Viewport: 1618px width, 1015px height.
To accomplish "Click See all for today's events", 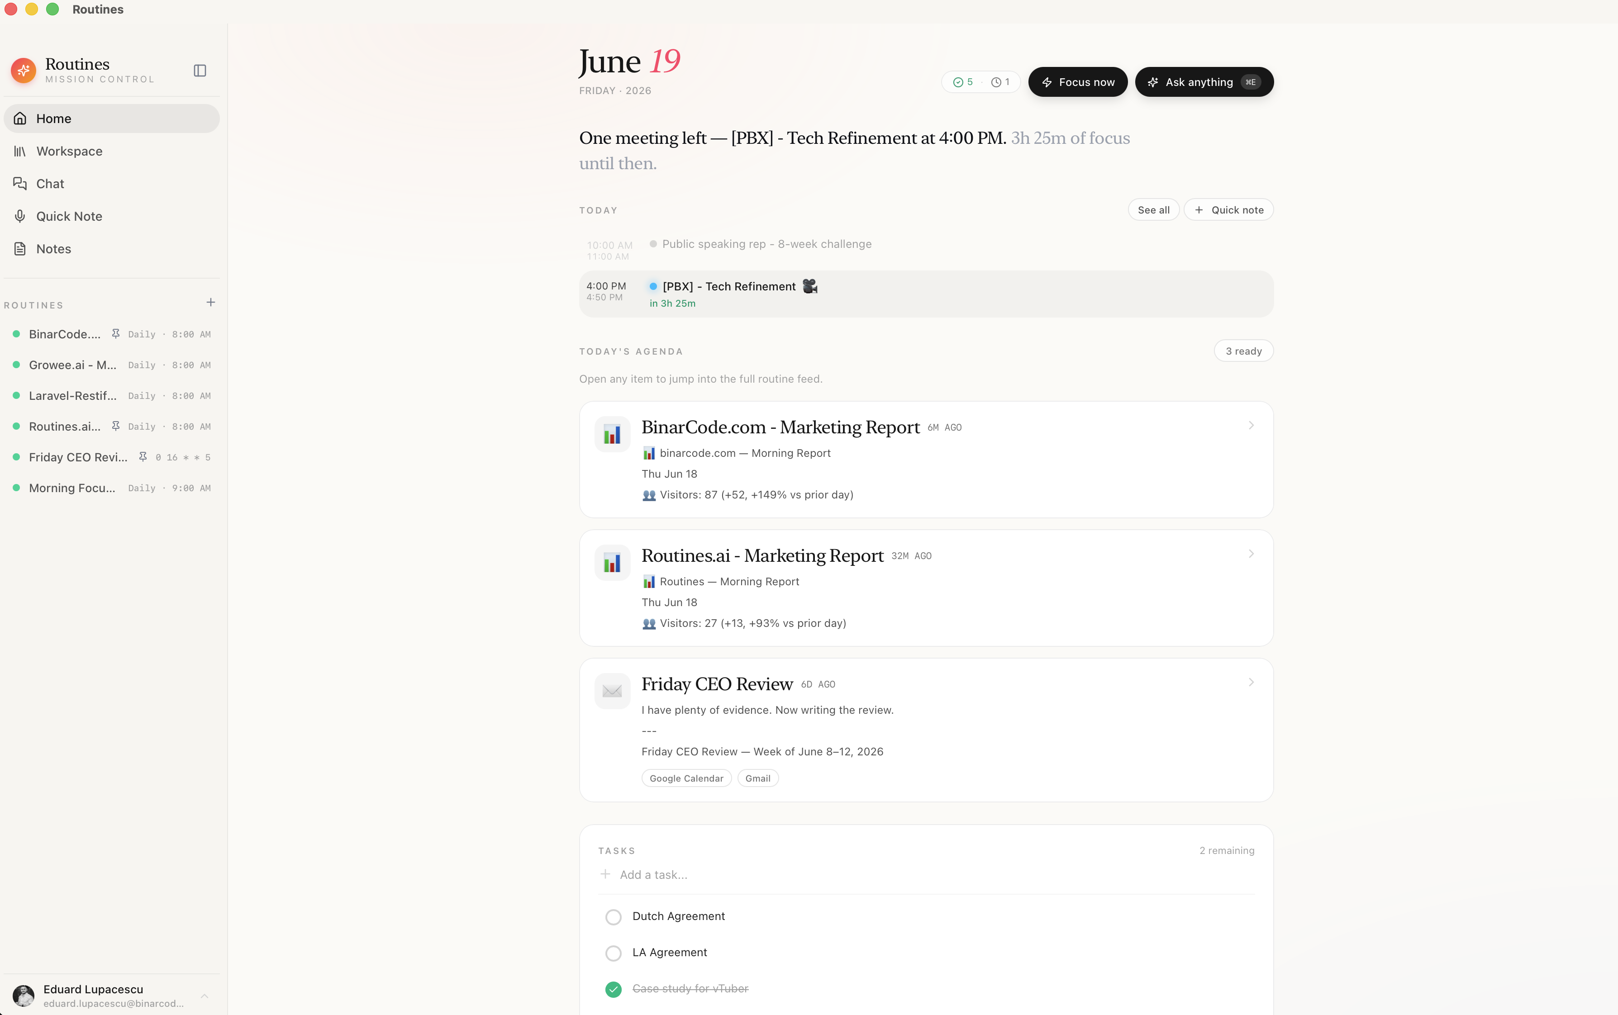I will pos(1153,209).
